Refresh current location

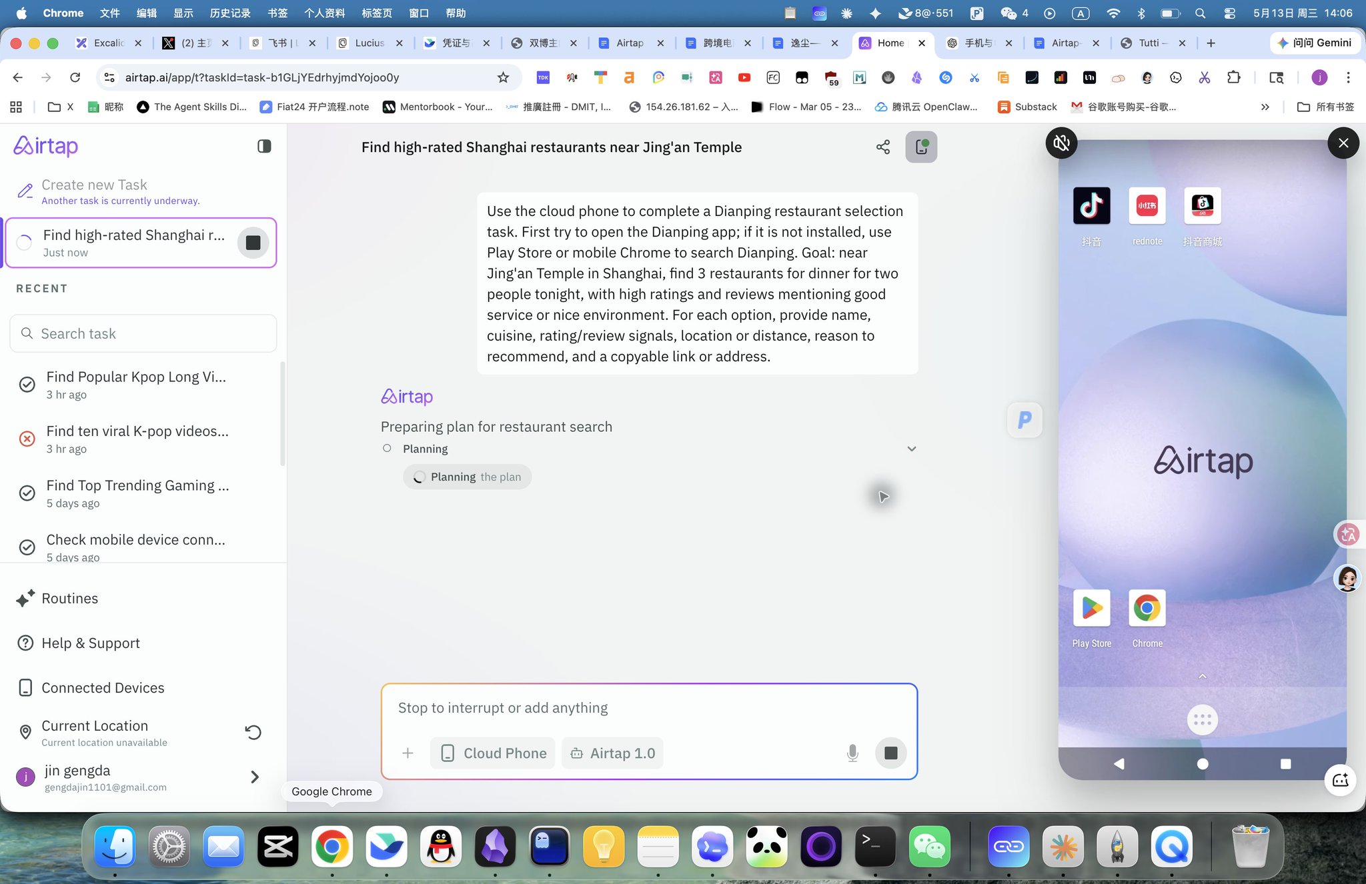pyautogui.click(x=253, y=732)
